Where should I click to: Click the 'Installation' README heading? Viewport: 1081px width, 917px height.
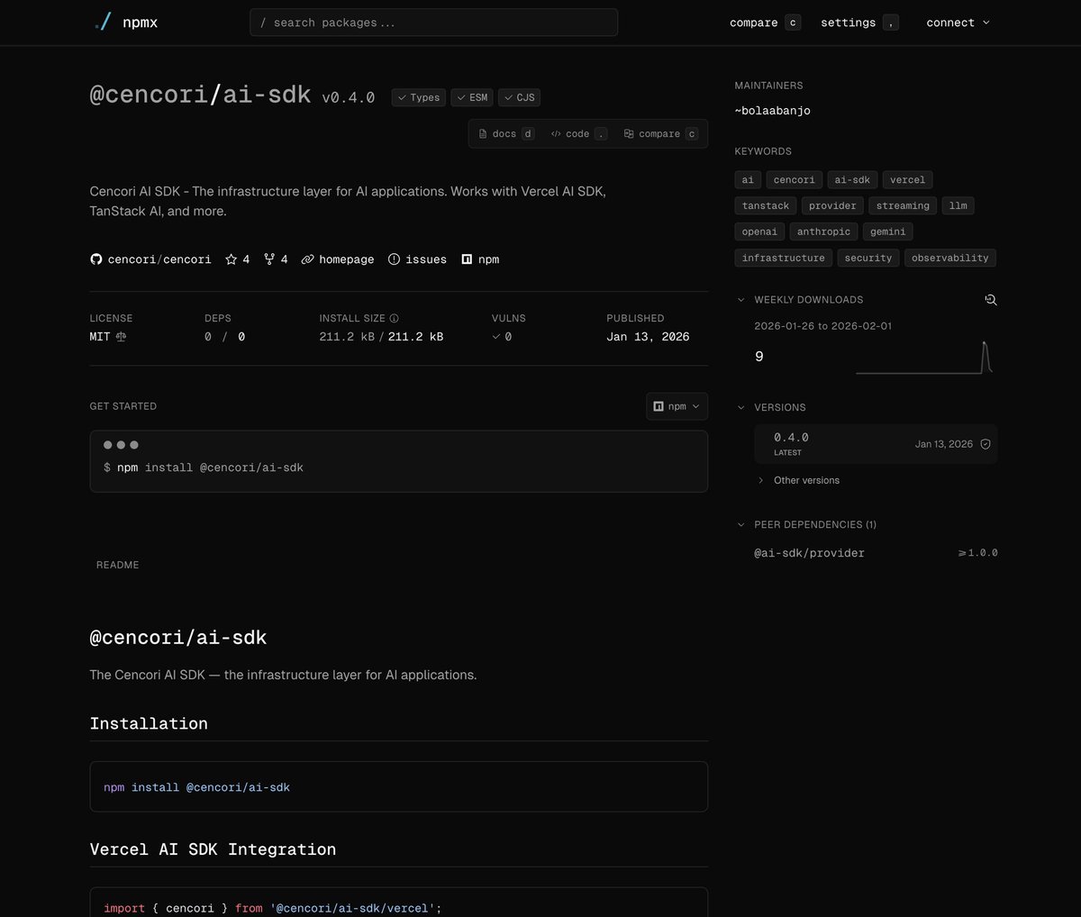click(x=149, y=723)
